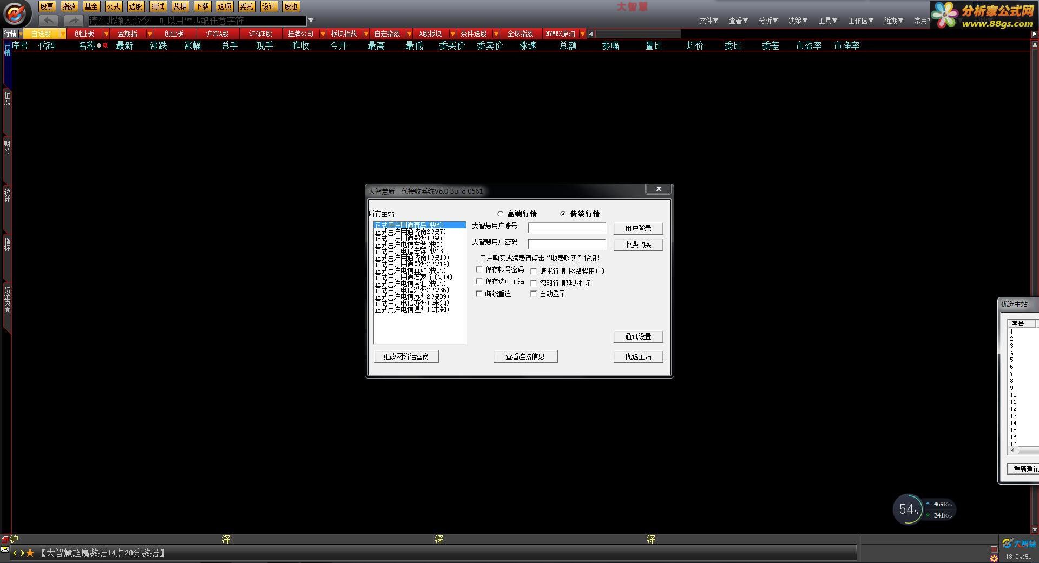Expand the NYMEX原油 tab dropdown arrow
The height and width of the screenshot is (563, 1039).
[582, 34]
